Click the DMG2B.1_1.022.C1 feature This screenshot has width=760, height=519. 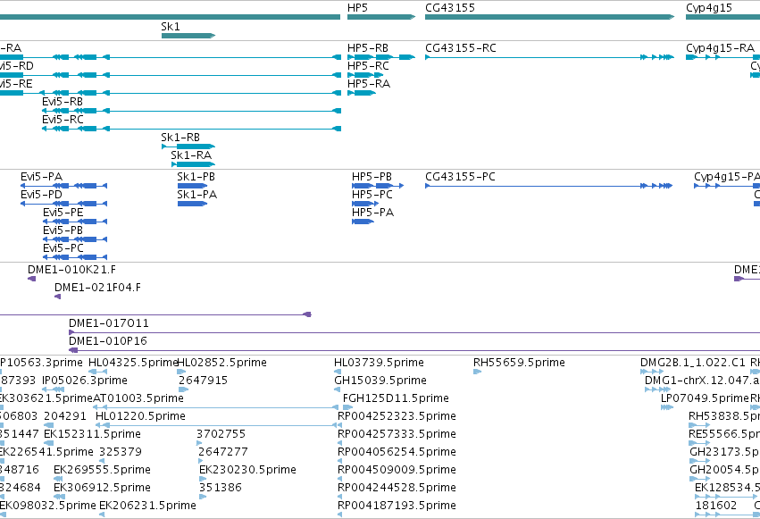click(652, 372)
